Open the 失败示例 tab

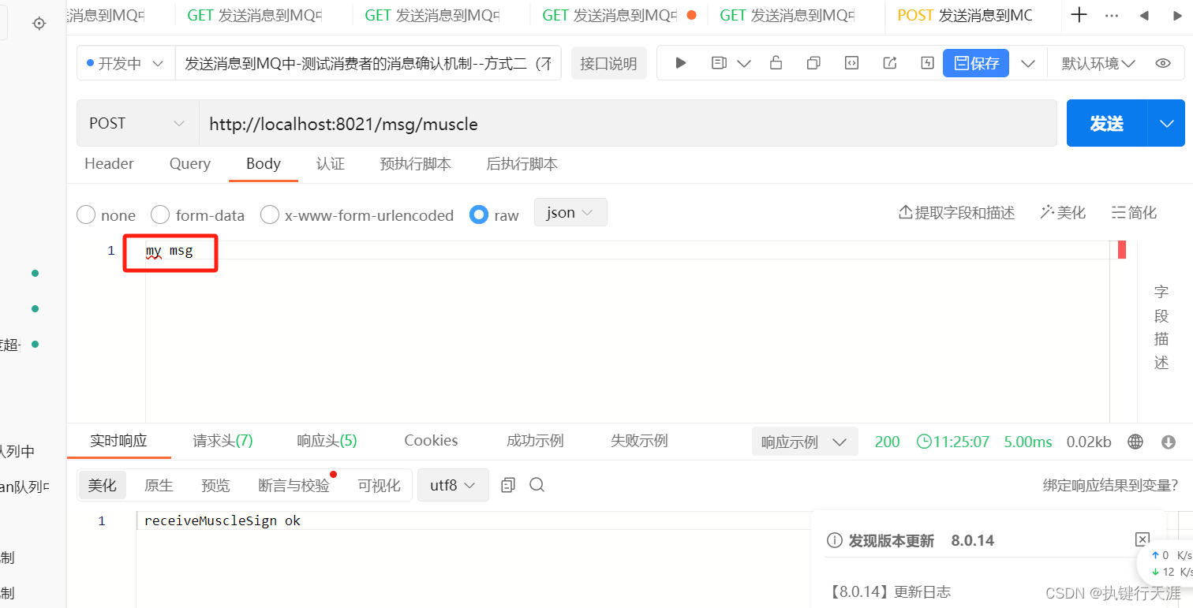pos(639,441)
